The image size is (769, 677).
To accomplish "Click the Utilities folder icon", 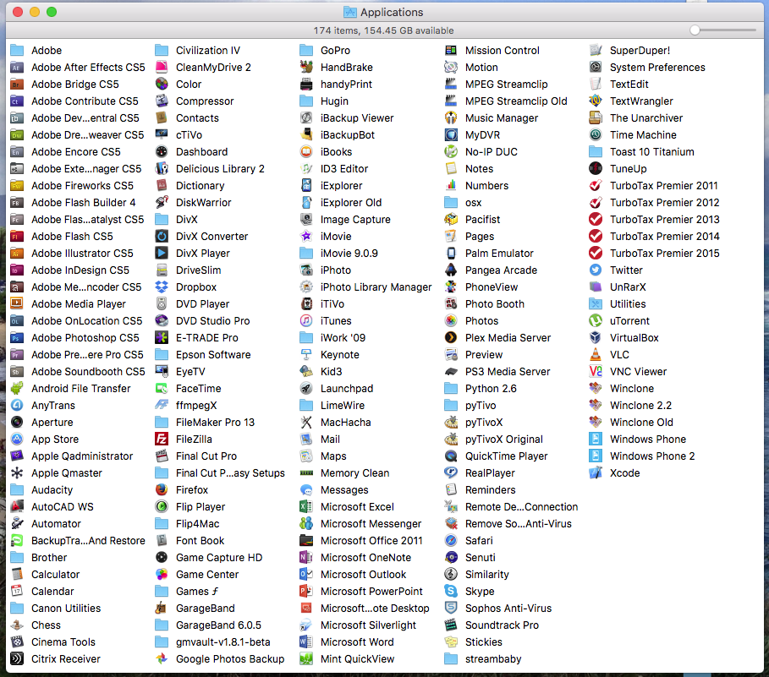I will click(596, 303).
